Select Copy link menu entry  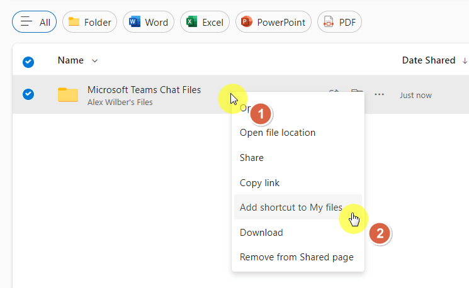[x=298, y=182]
